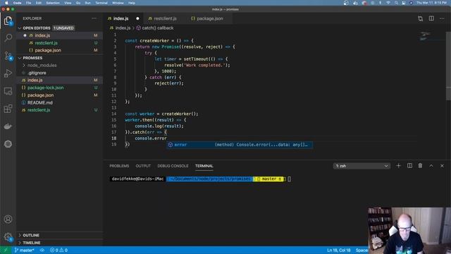
Task: Open the Kubernetes icon in activity bar
Action: [8, 144]
